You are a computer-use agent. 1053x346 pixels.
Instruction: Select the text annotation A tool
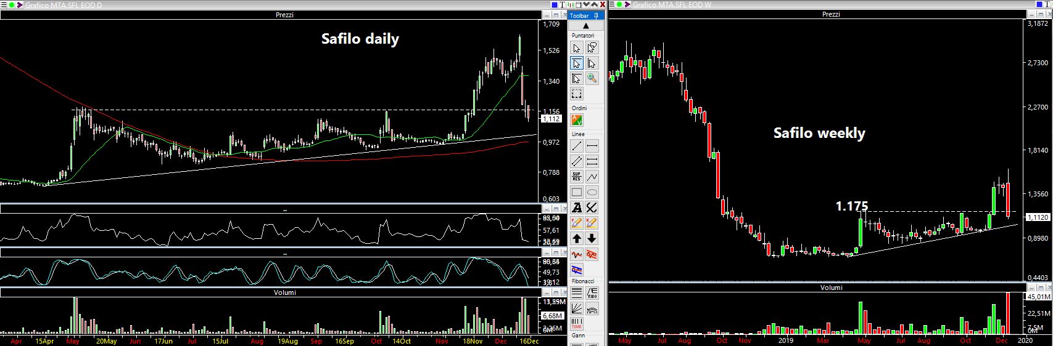coord(577,207)
